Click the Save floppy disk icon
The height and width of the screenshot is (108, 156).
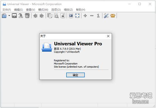click(x=14, y=16)
